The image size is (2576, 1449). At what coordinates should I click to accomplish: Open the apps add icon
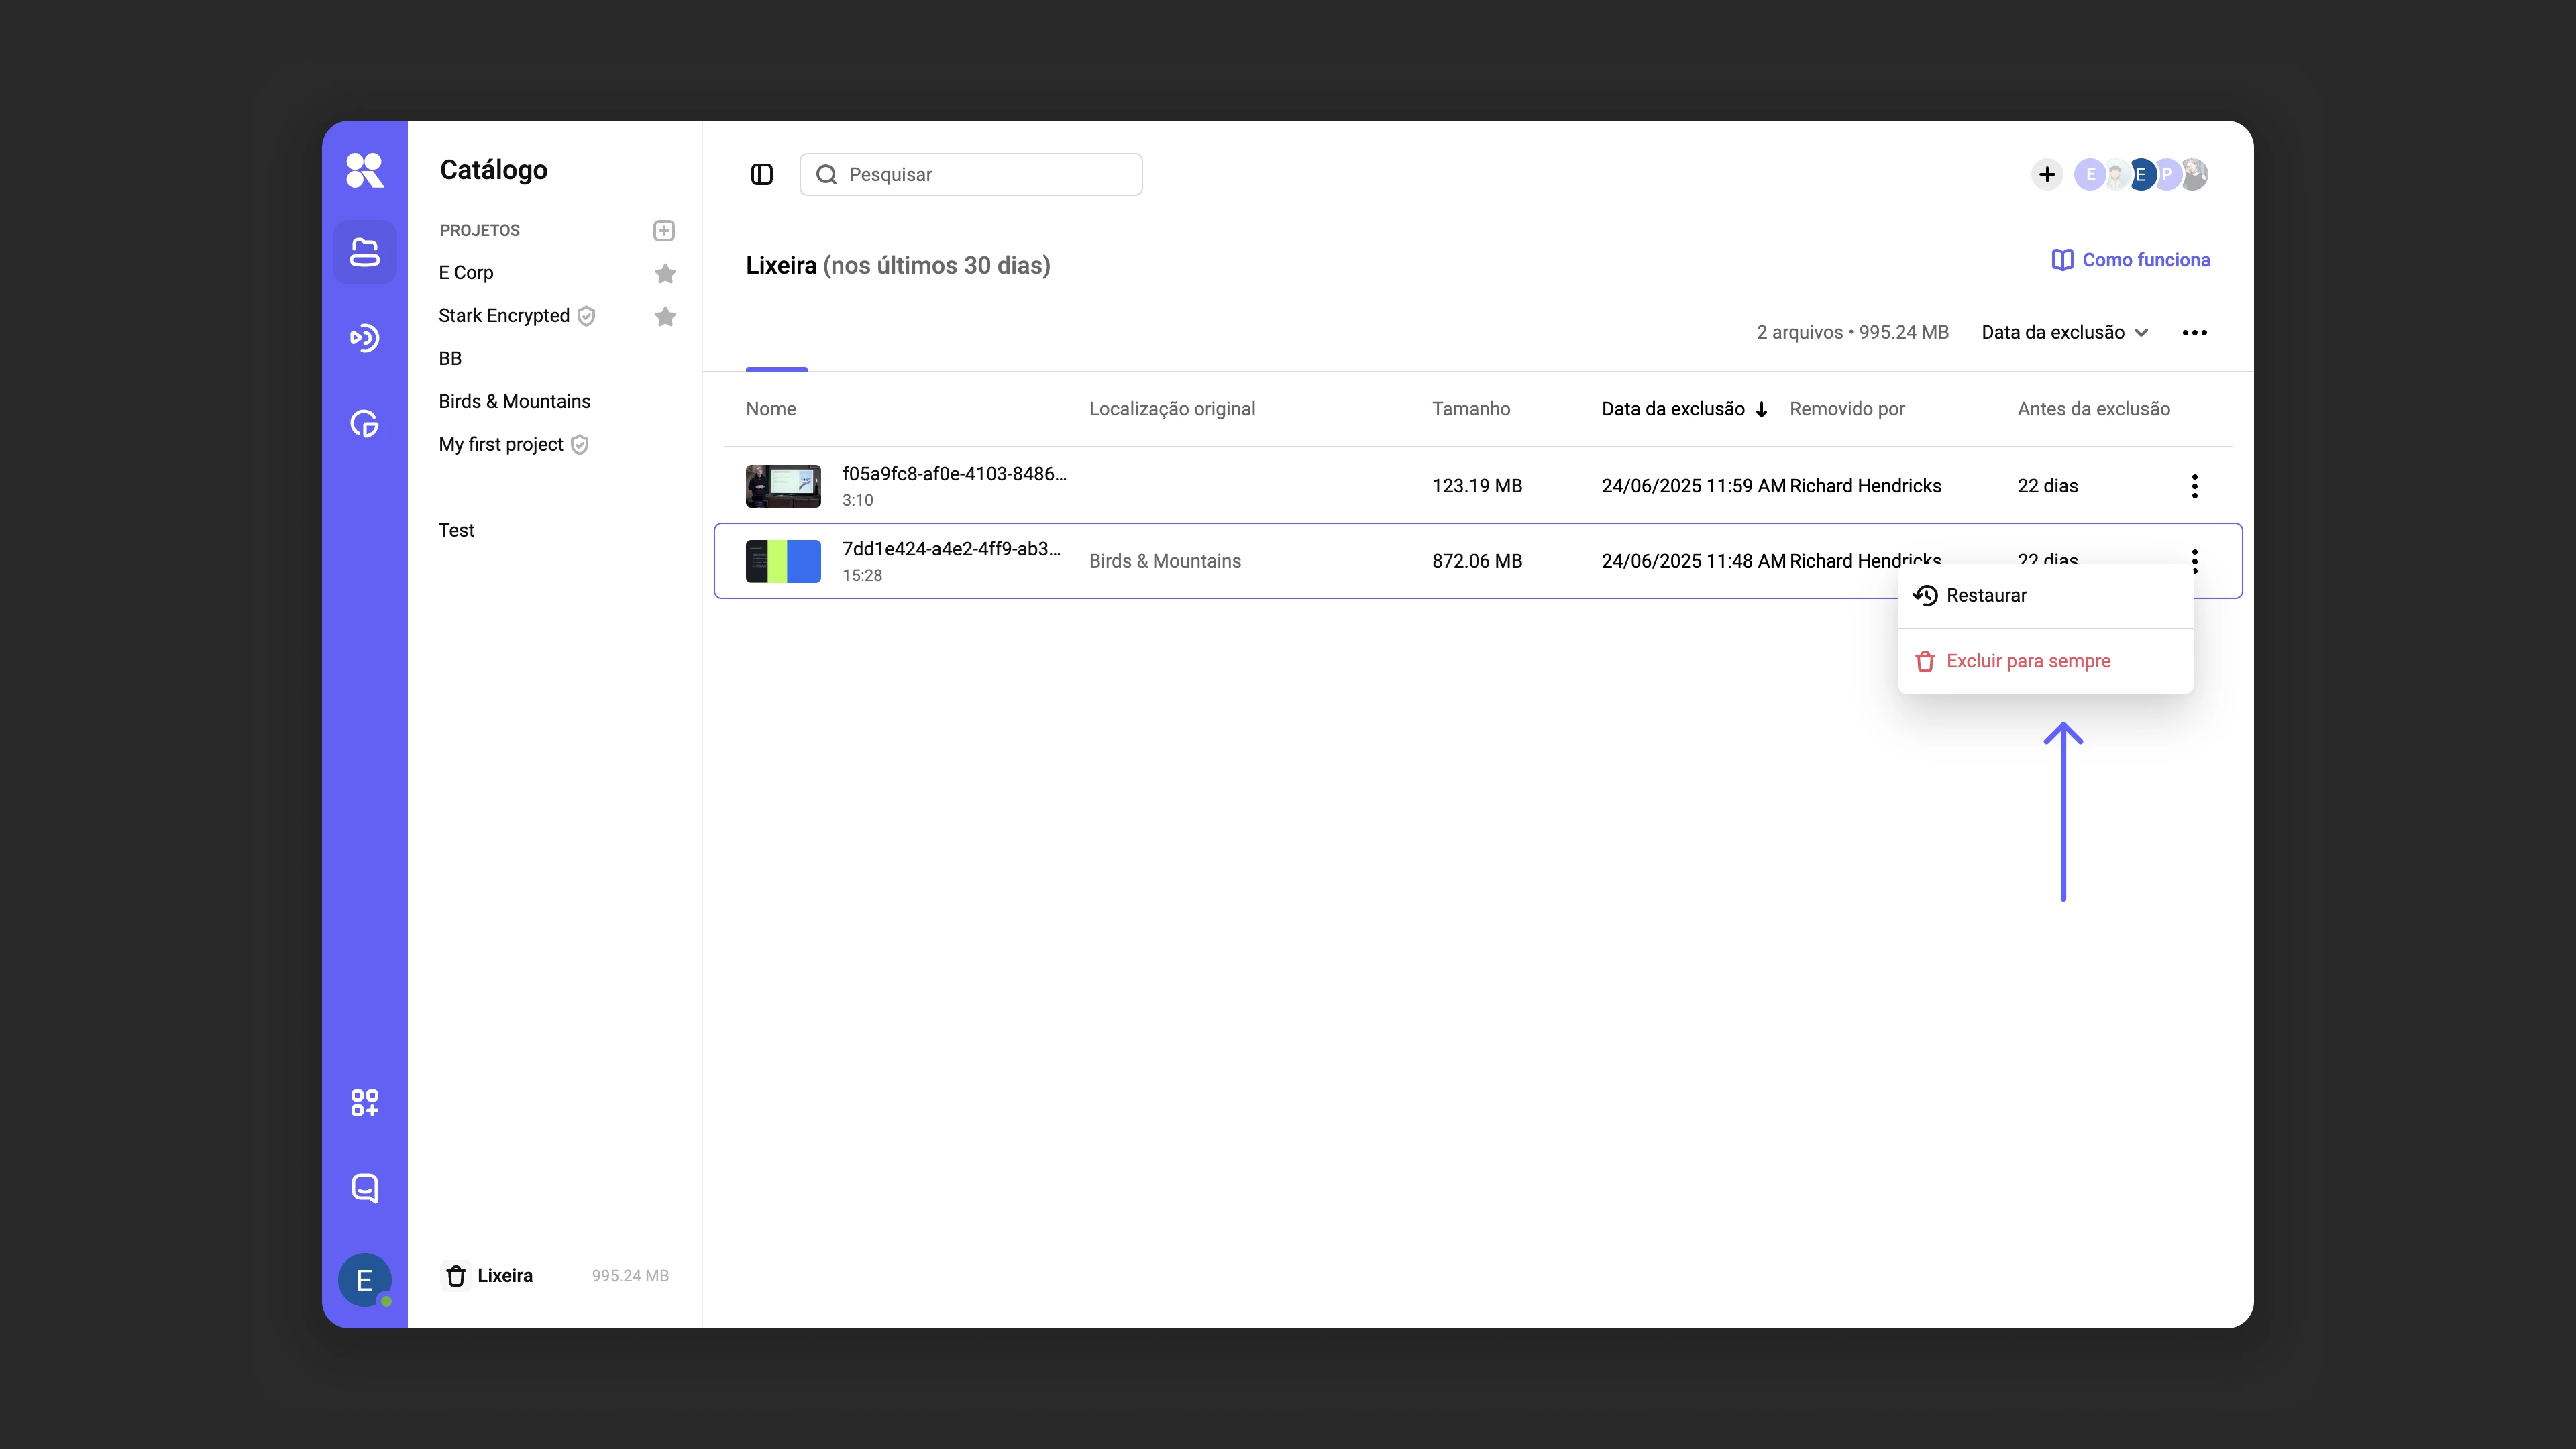point(364,1102)
